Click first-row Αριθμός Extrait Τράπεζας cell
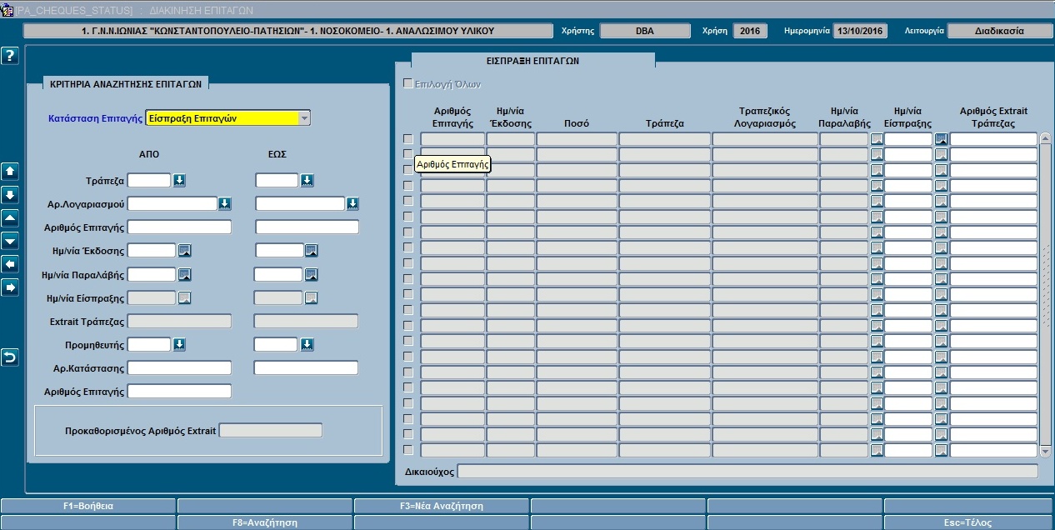The width and height of the screenshot is (1055, 530). (993, 139)
